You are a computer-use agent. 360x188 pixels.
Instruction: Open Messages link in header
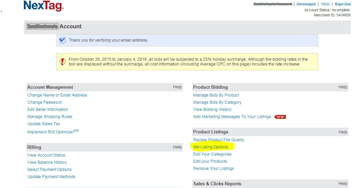coord(306,4)
